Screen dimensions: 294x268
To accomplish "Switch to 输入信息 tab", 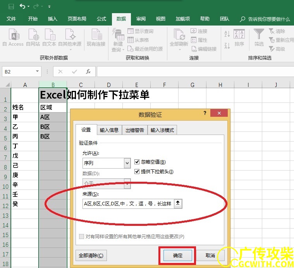I will 109,130.
